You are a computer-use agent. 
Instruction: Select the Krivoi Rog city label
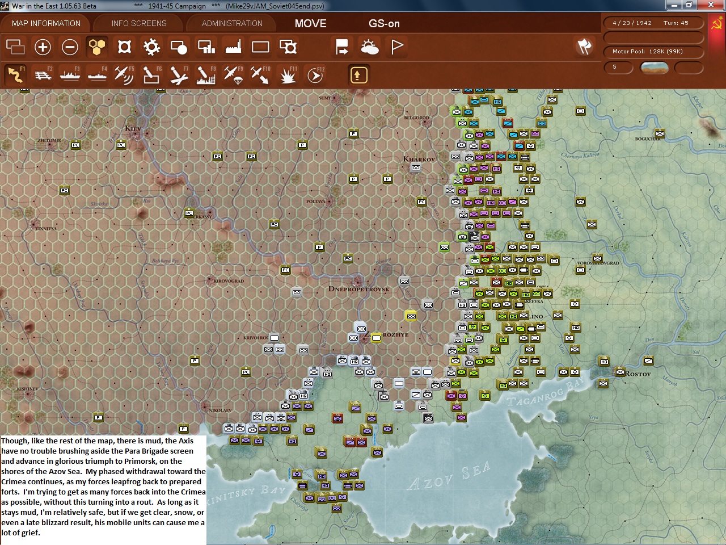[256, 338]
